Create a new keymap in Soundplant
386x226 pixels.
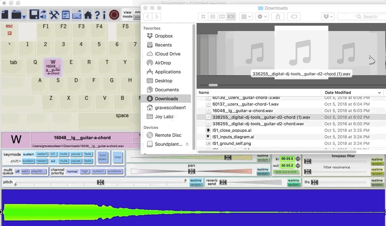pos(5,15)
